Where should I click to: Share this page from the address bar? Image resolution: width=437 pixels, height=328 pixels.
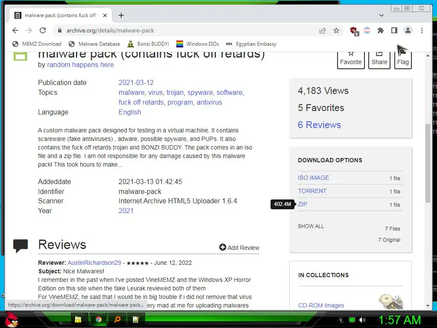point(323,30)
